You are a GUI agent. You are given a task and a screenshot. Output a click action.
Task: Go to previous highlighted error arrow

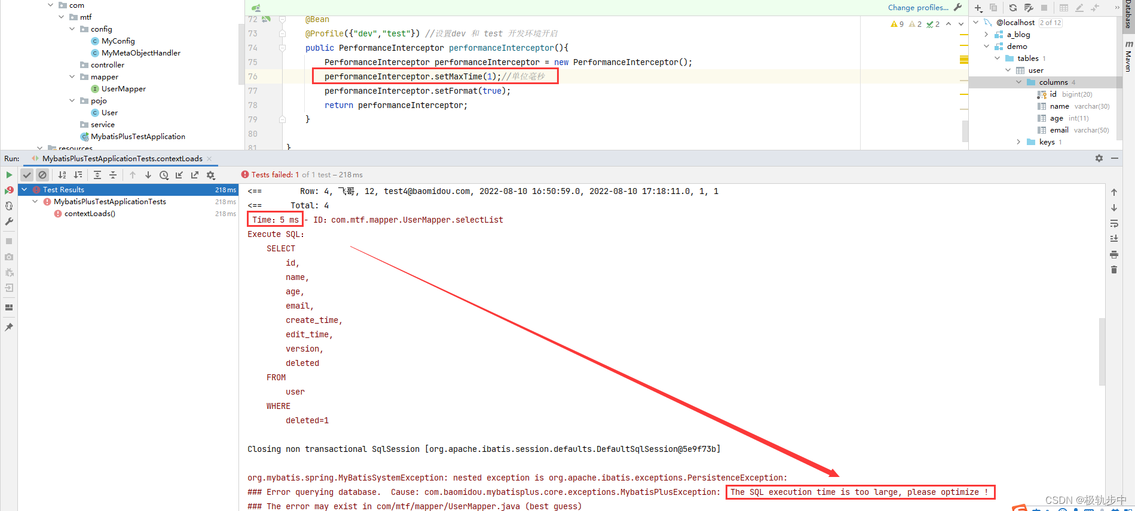coord(949,24)
